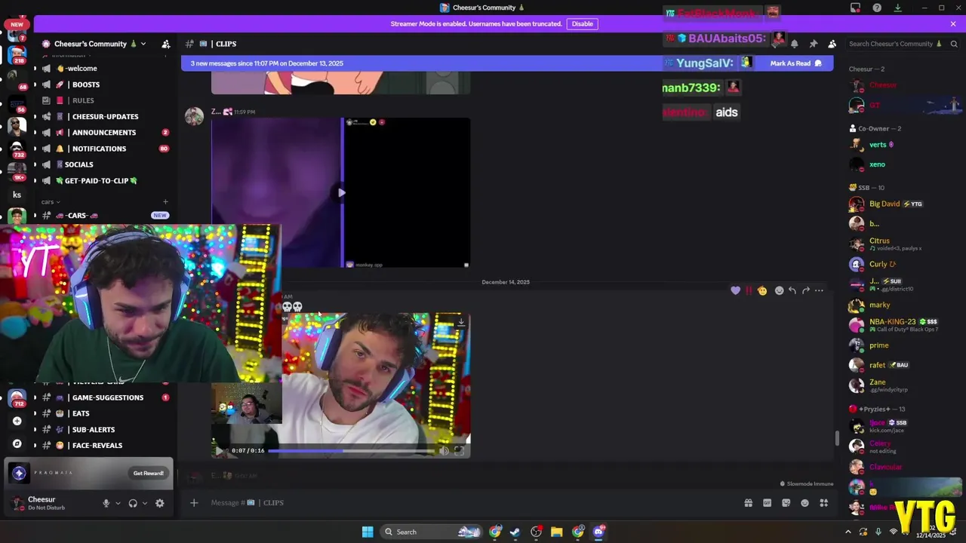Viewport: 966px width, 543px height.
Task: Expand arrow beside NOTIFICATIONS channel
Action: tap(34, 149)
